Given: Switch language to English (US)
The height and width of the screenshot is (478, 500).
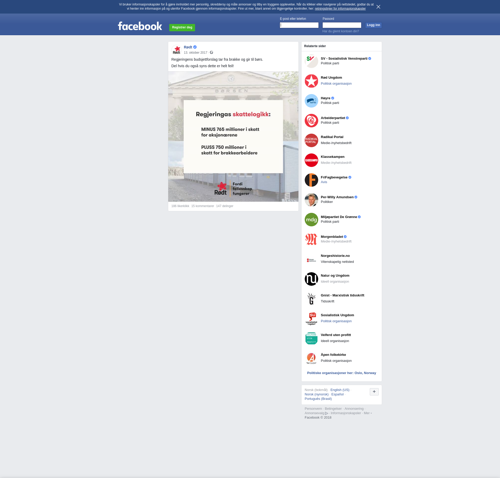Looking at the screenshot, I should (x=340, y=390).
